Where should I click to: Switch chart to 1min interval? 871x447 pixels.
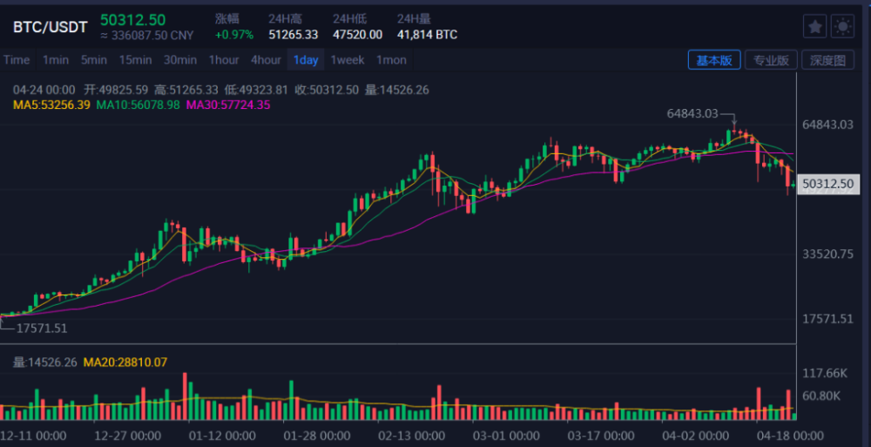tap(55, 60)
